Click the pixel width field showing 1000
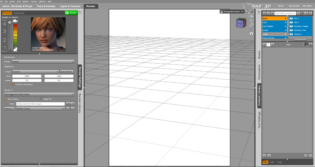The width and height of the screenshot is (315, 167). [x=27, y=76]
